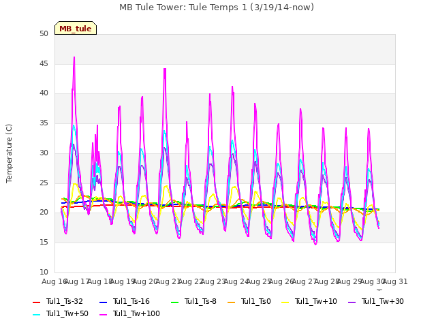
Task: Click the Aug 21 x-axis date label
Action: pyautogui.click(x=168, y=281)
